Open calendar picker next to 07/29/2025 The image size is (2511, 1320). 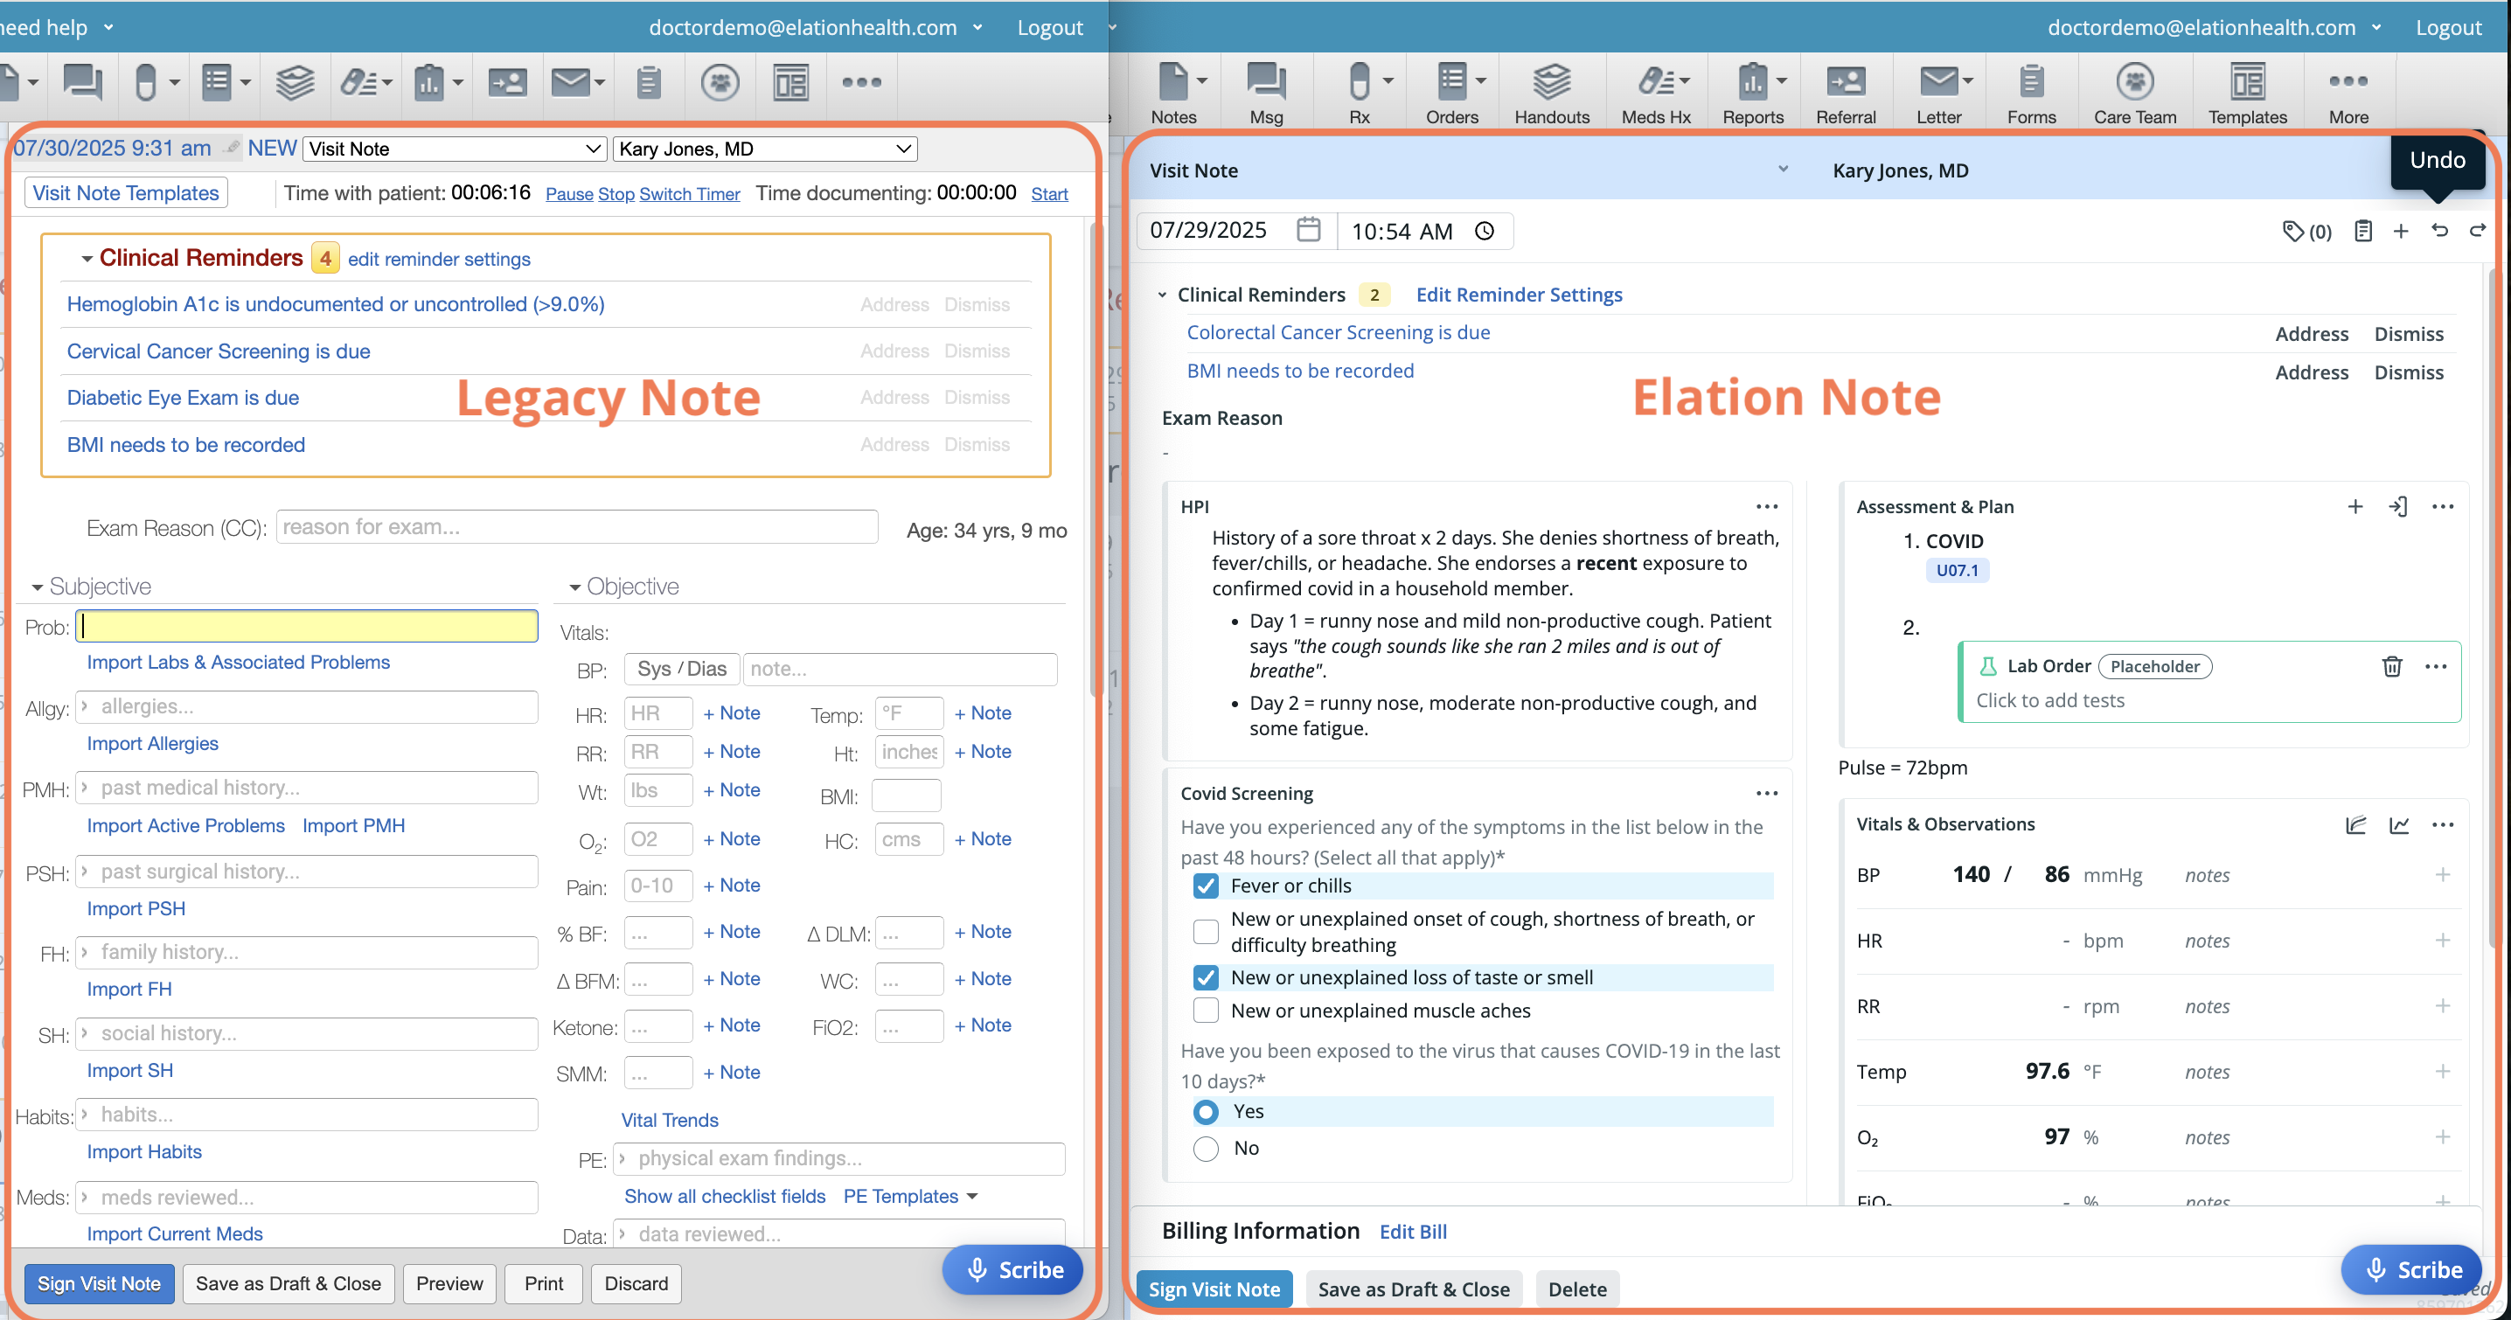[x=1308, y=230]
